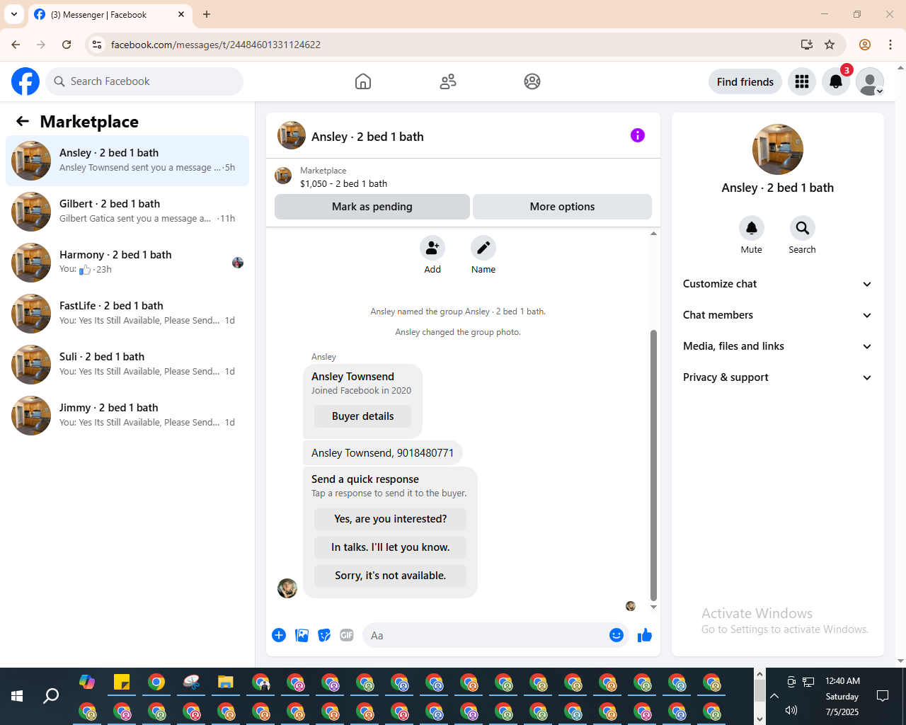Open the notifications bell
Image resolution: width=906 pixels, height=725 pixels.
(x=836, y=81)
